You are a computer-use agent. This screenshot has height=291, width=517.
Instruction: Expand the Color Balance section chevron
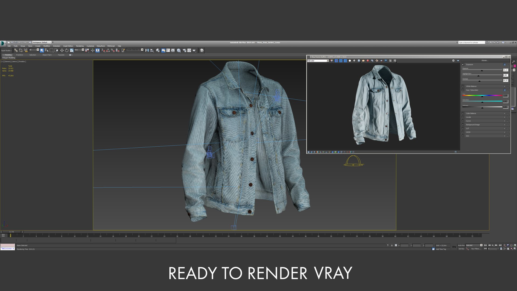click(504, 113)
